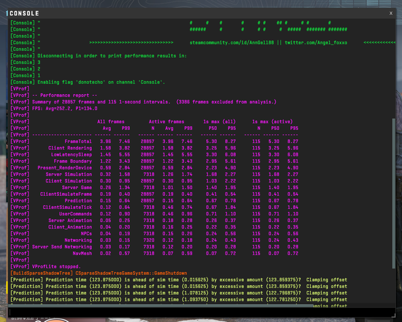Click the Present_RenderDevice row label
Image resolution: width=402 pixels, height=322 pixels.
pyautogui.click(x=65, y=168)
